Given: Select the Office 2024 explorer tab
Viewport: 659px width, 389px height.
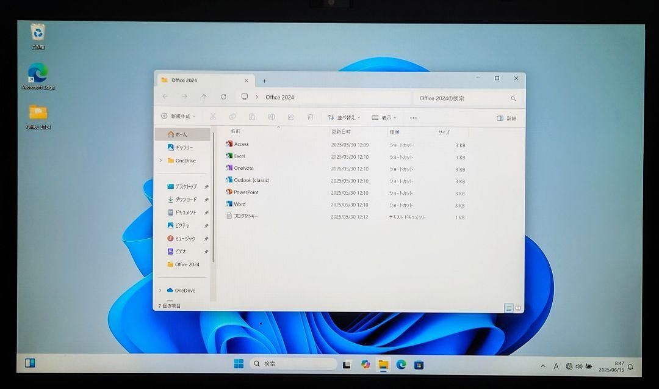Looking at the screenshot, I should pyautogui.click(x=183, y=79).
